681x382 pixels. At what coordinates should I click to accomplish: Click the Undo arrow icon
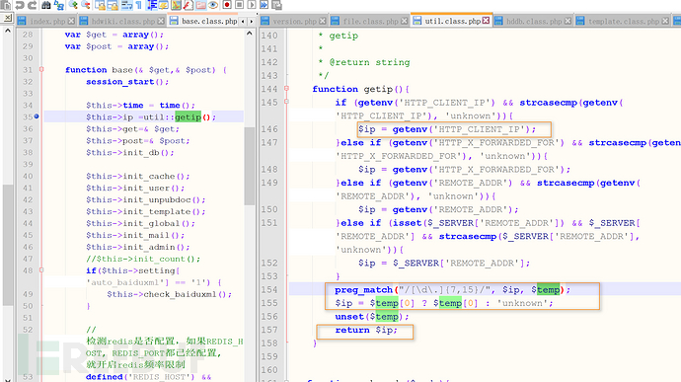[20, 5]
